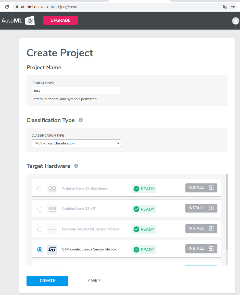Click the CANCEL link

tap(95, 281)
